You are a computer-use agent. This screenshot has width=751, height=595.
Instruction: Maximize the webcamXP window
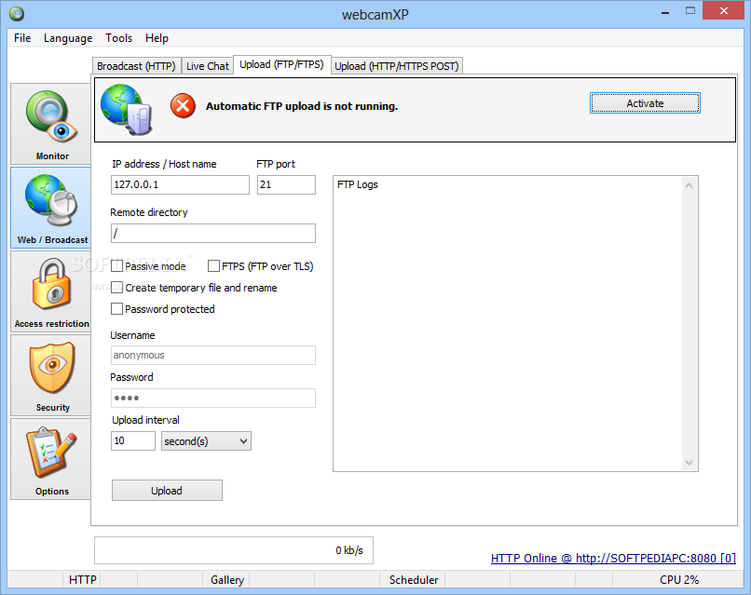[690, 11]
